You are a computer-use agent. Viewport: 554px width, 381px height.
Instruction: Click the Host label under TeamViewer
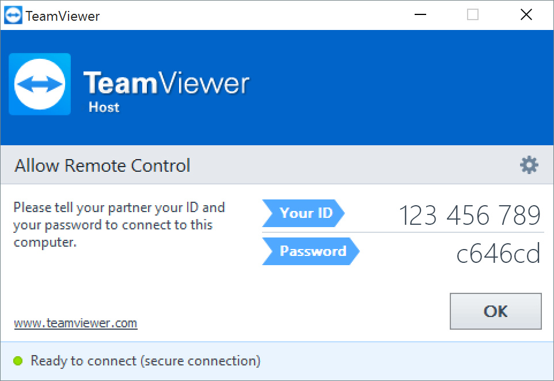coord(104,107)
